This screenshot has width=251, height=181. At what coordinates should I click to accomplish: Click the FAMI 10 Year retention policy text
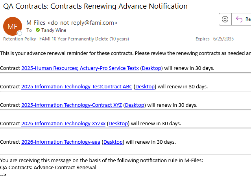tap(84, 39)
